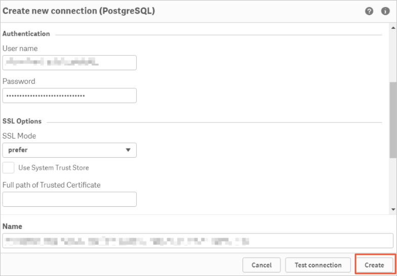The height and width of the screenshot is (276, 397).
Task: Enable the Use System Trust Store checkbox
Action: (8, 168)
